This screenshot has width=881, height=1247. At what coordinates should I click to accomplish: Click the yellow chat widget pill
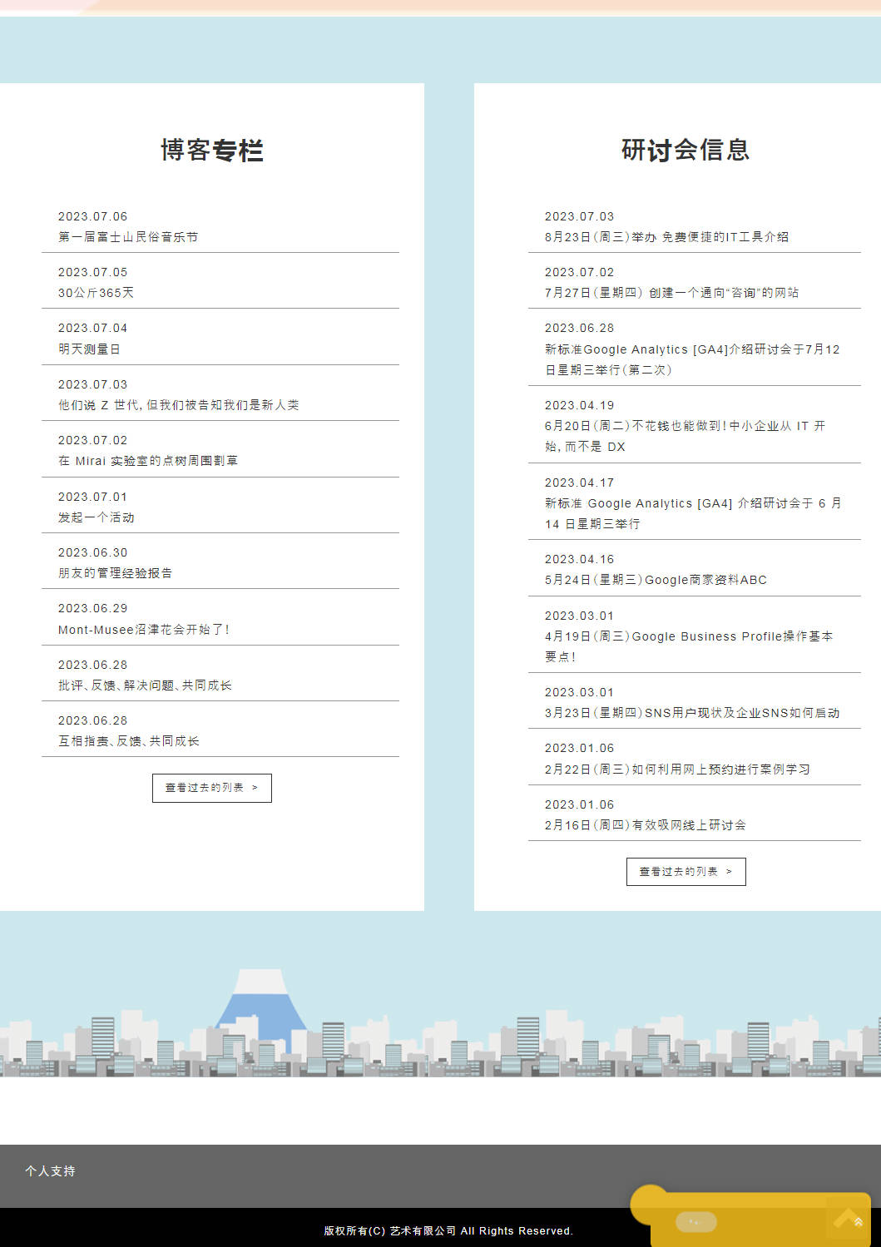(696, 1221)
